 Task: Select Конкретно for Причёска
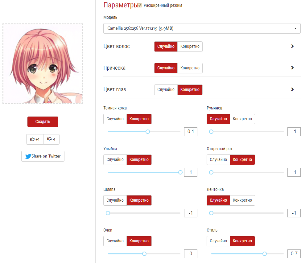(190, 68)
